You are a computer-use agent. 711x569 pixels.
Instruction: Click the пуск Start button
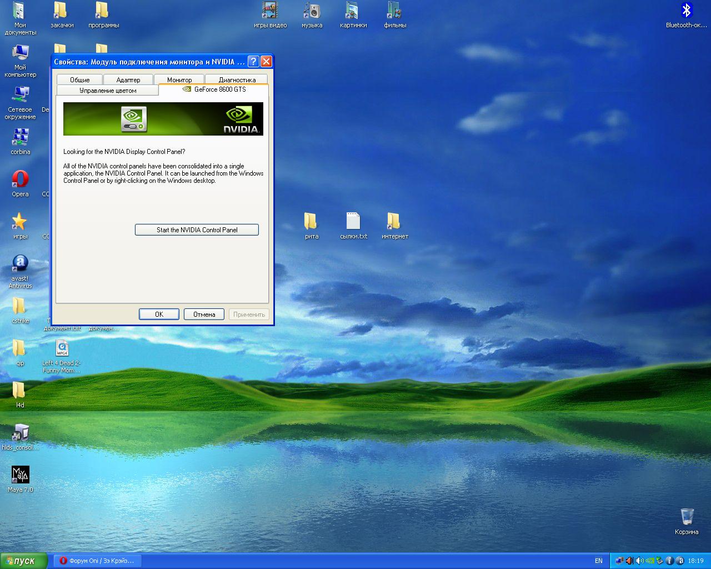coord(24,561)
